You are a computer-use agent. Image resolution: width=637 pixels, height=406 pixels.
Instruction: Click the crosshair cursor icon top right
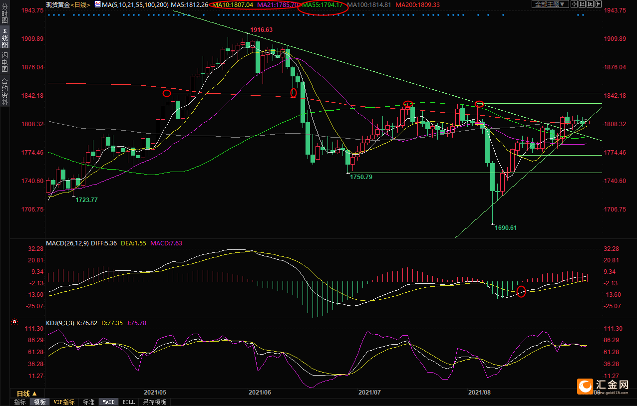pyautogui.click(x=574, y=4)
